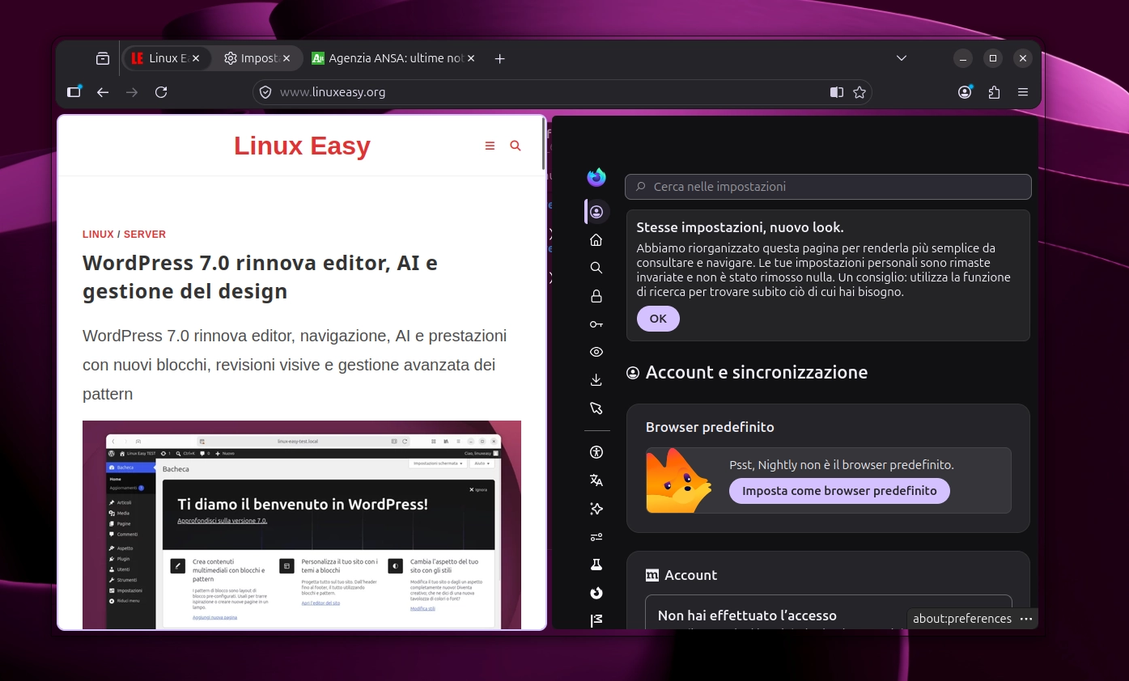Bookmark this page with the star icon

(859, 92)
